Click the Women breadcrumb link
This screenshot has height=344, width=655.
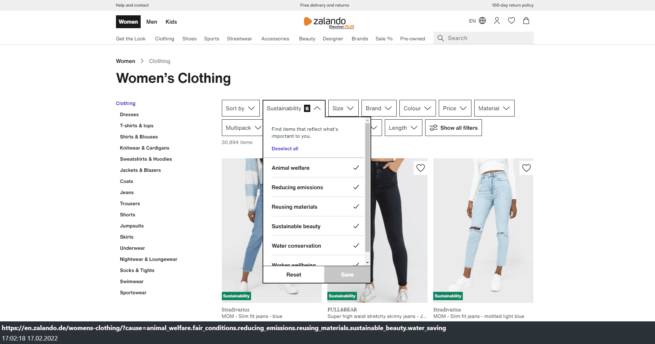[125, 61]
